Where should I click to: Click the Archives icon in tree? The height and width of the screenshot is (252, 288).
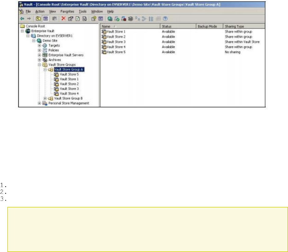click(45, 60)
